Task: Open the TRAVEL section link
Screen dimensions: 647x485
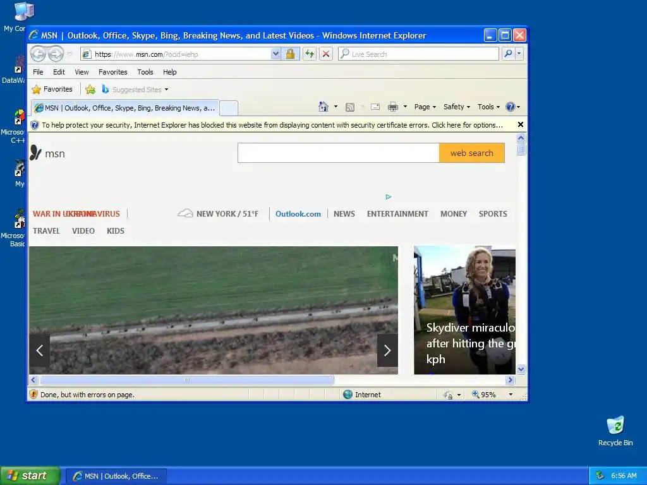Action: tap(46, 231)
